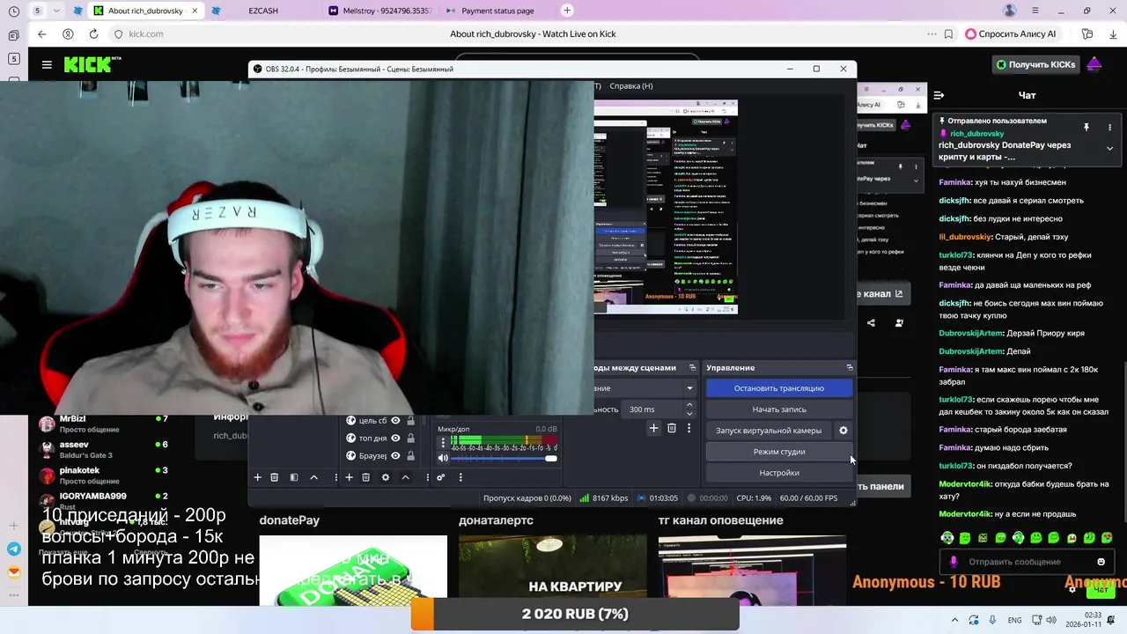The height and width of the screenshot is (634, 1127).
Task: Delete the scene transition in OBS
Action: [x=671, y=428]
